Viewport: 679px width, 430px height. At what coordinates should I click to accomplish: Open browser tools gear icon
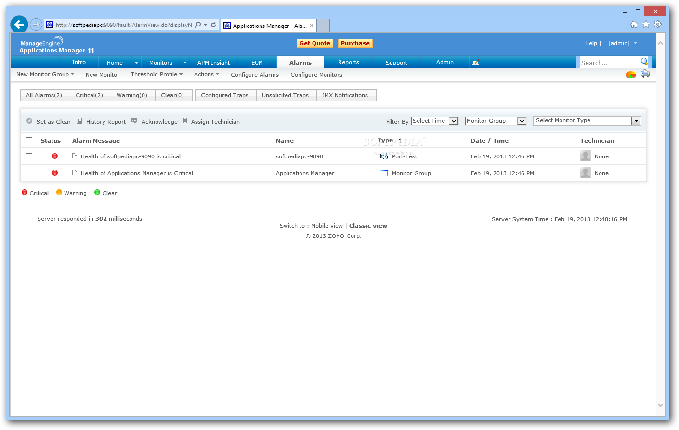click(658, 24)
